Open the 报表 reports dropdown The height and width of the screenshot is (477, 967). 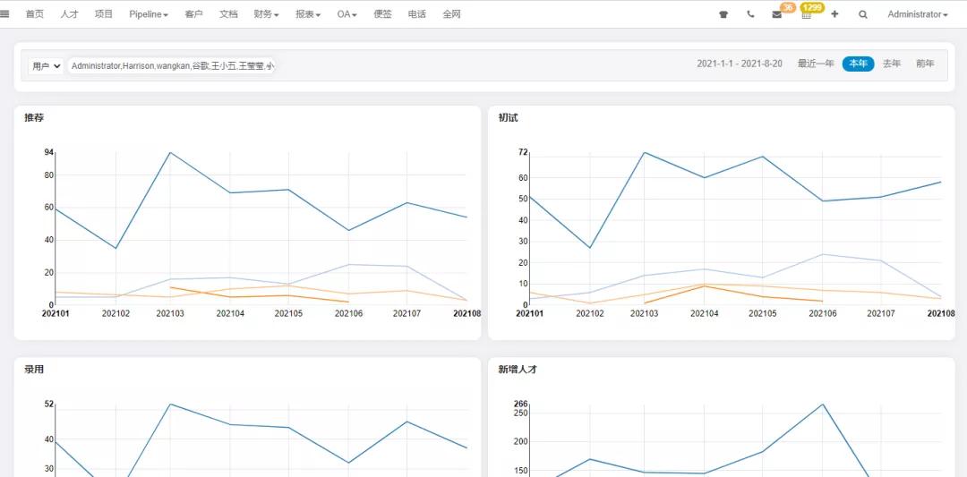point(308,15)
